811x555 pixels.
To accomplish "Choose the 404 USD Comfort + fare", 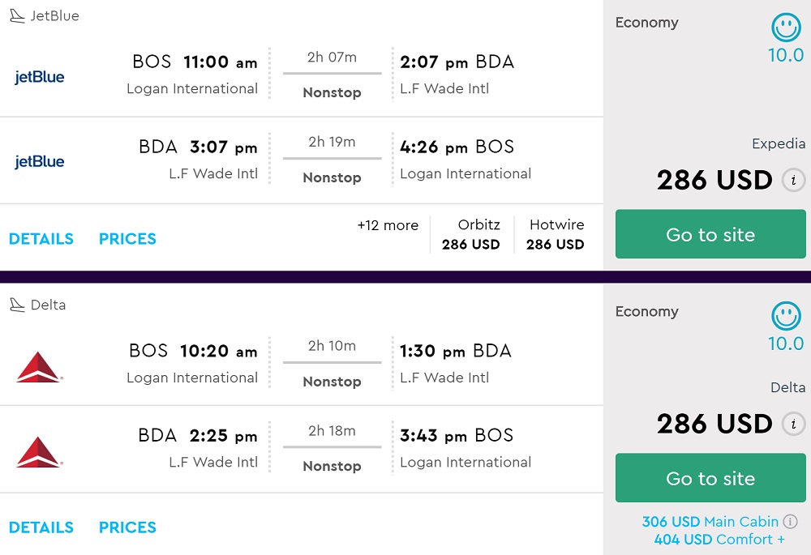I will [719, 540].
